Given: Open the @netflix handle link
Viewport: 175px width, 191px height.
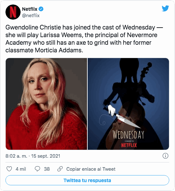Looking at the screenshot, I should (x=31, y=16).
